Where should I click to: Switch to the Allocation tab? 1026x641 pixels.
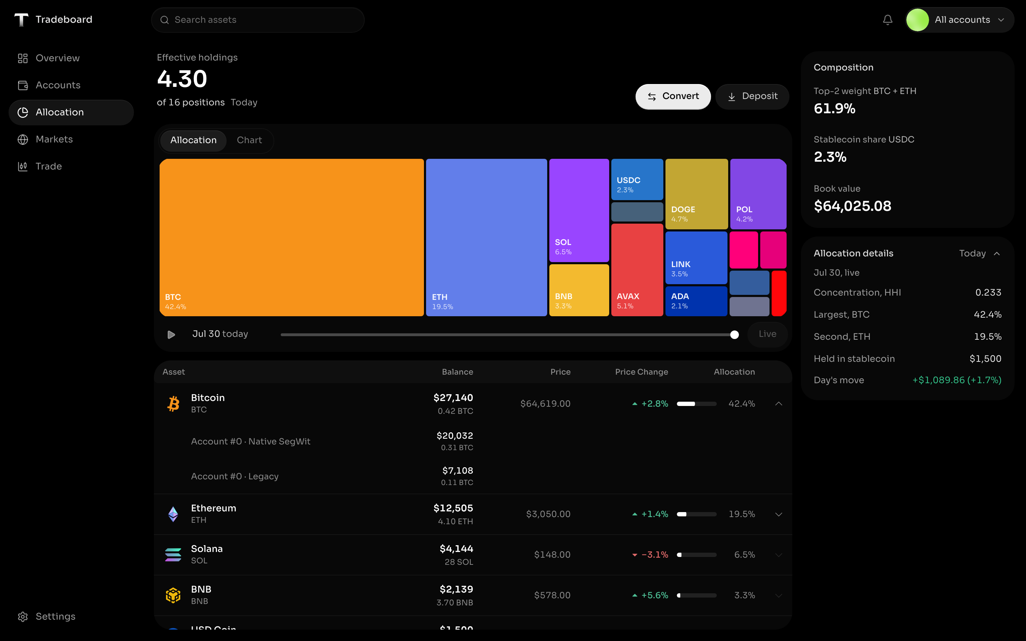tap(193, 140)
